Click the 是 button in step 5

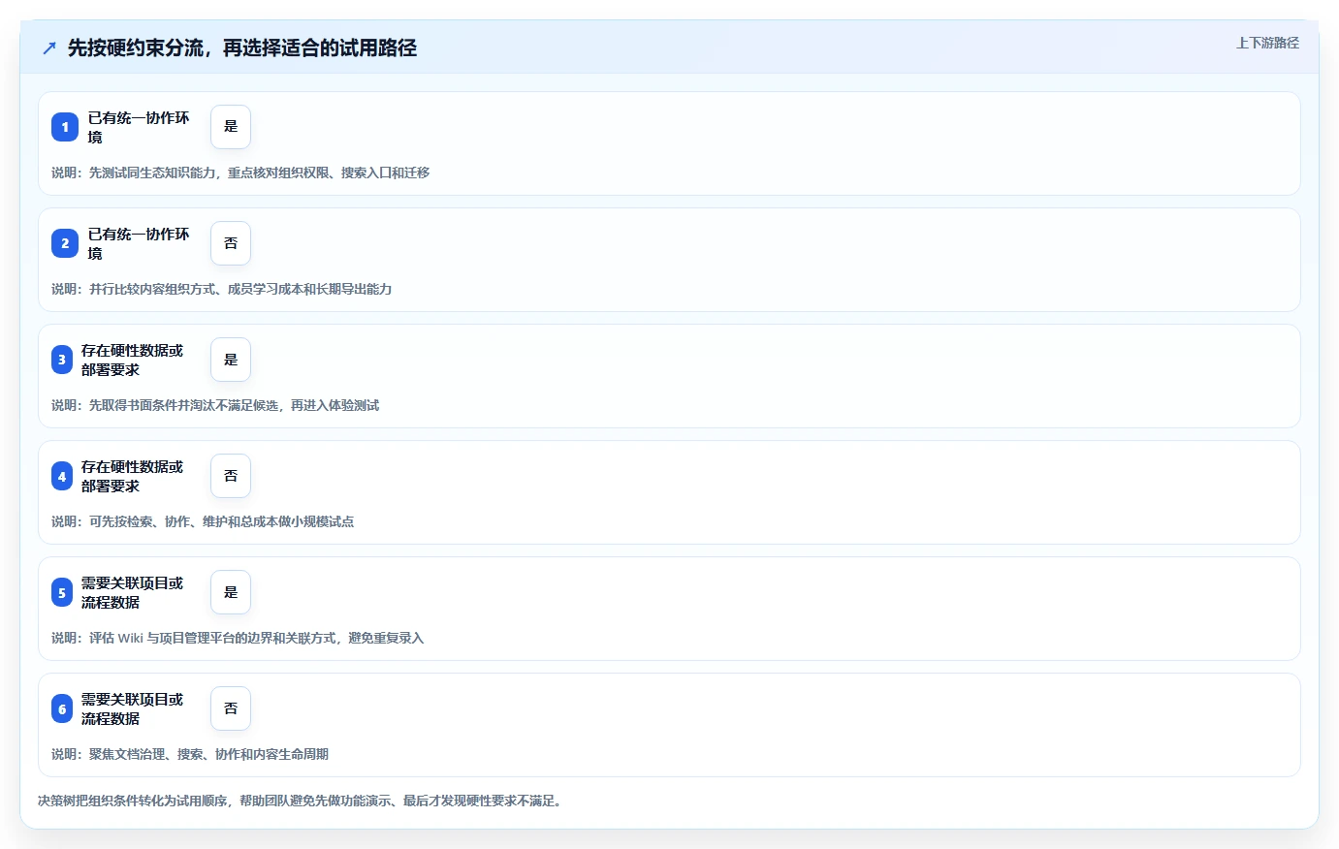click(x=231, y=592)
